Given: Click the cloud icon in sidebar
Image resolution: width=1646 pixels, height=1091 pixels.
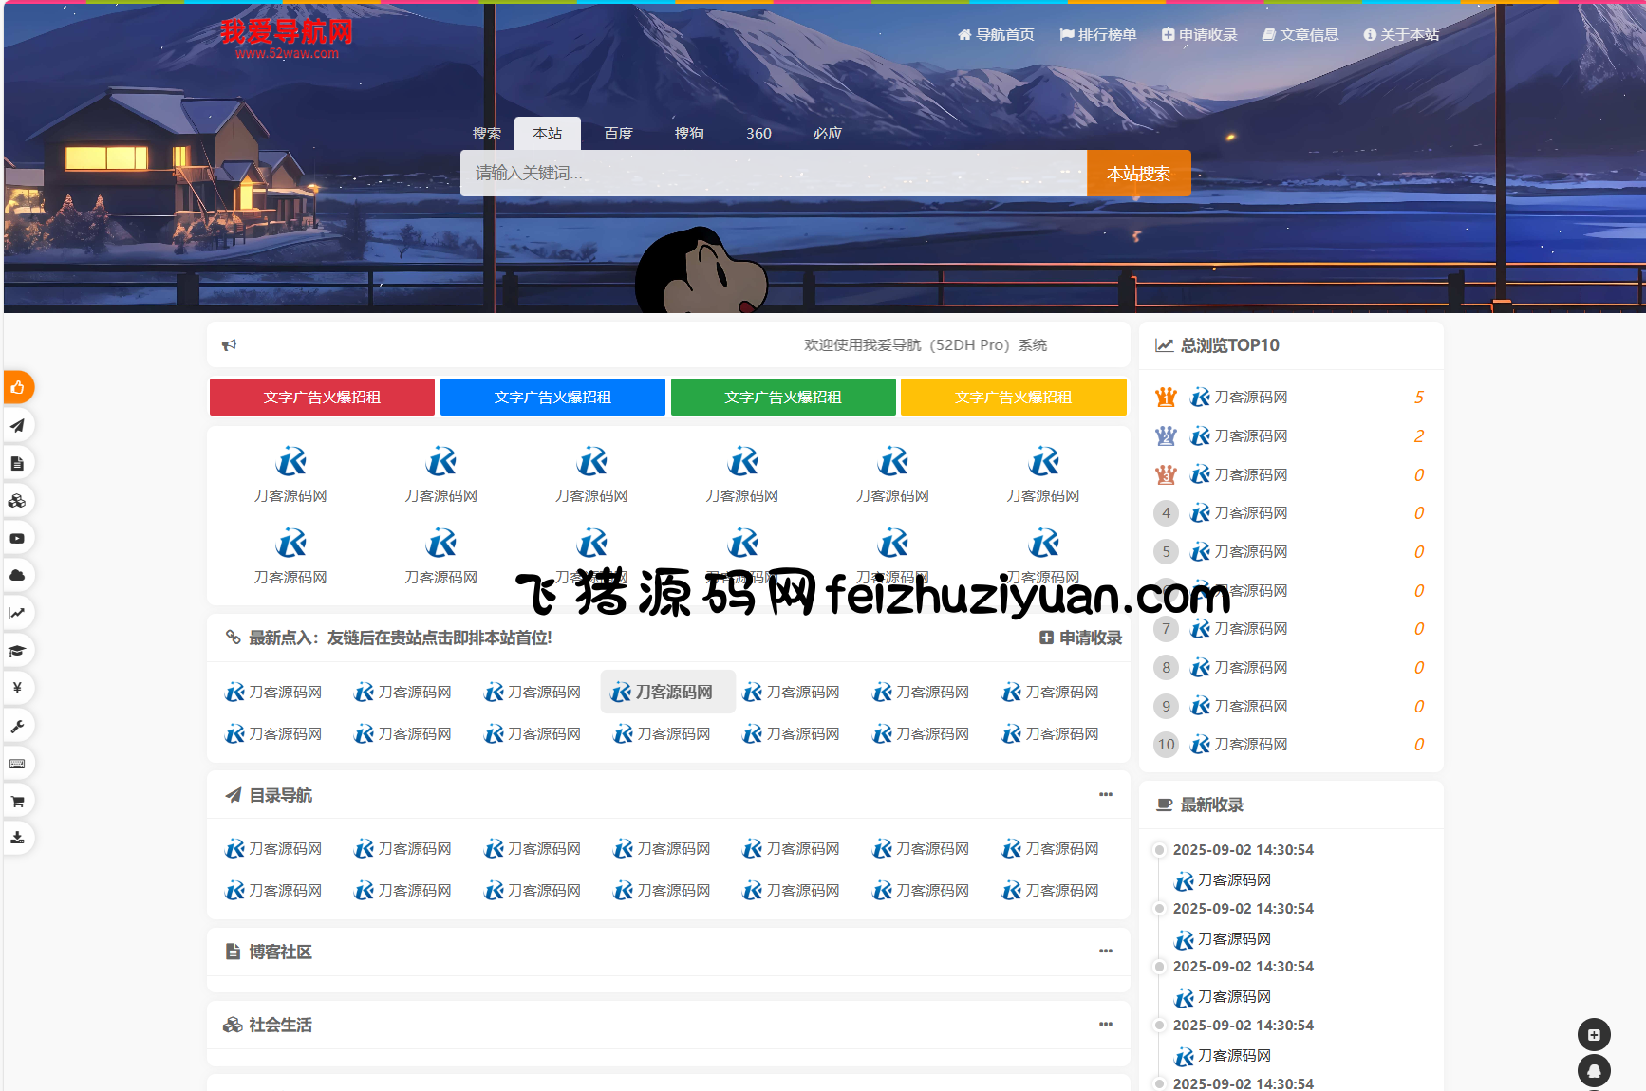Looking at the screenshot, I should pyautogui.click(x=17, y=575).
